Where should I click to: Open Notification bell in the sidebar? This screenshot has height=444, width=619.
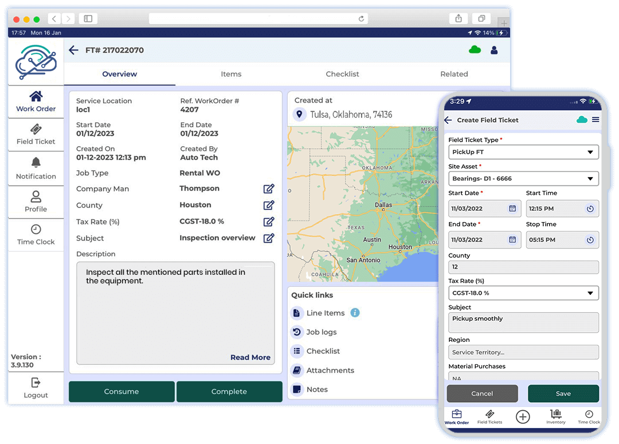[36, 169]
